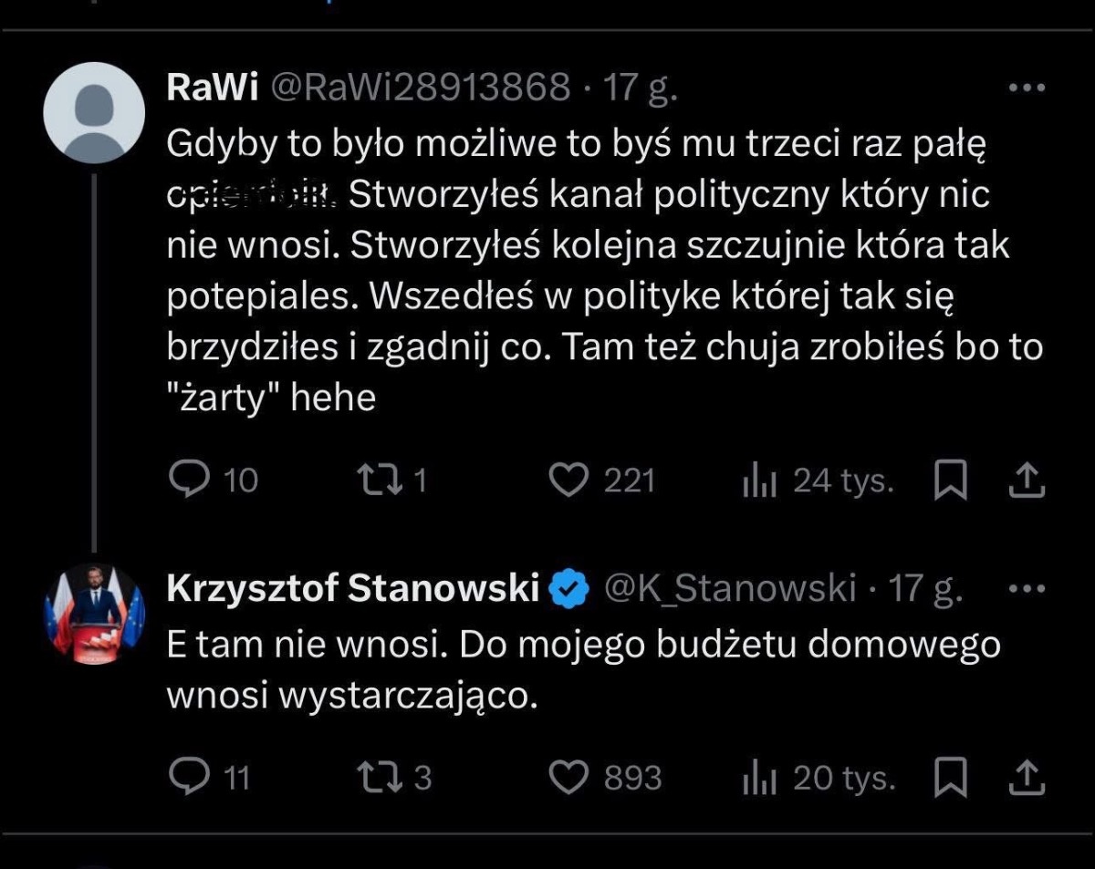Bookmark Krzysztof Stanowski's tweet
This screenshot has height=869, width=1095.
click(x=950, y=778)
